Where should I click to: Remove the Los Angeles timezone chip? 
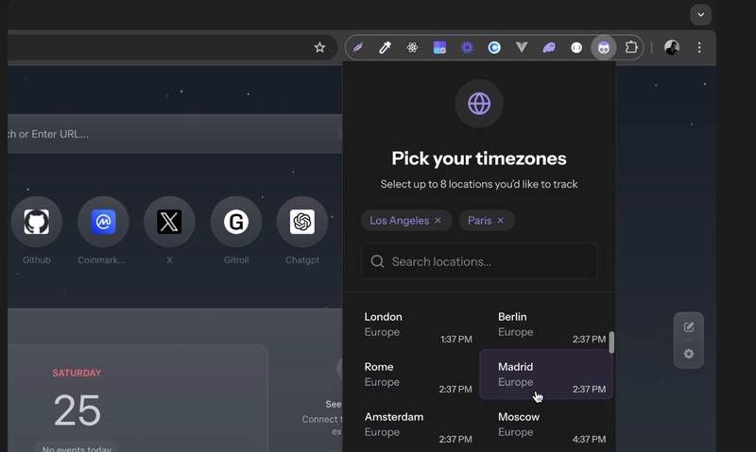pos(438,221)
